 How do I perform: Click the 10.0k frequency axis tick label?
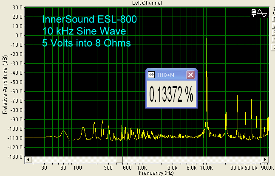[206, 168]
